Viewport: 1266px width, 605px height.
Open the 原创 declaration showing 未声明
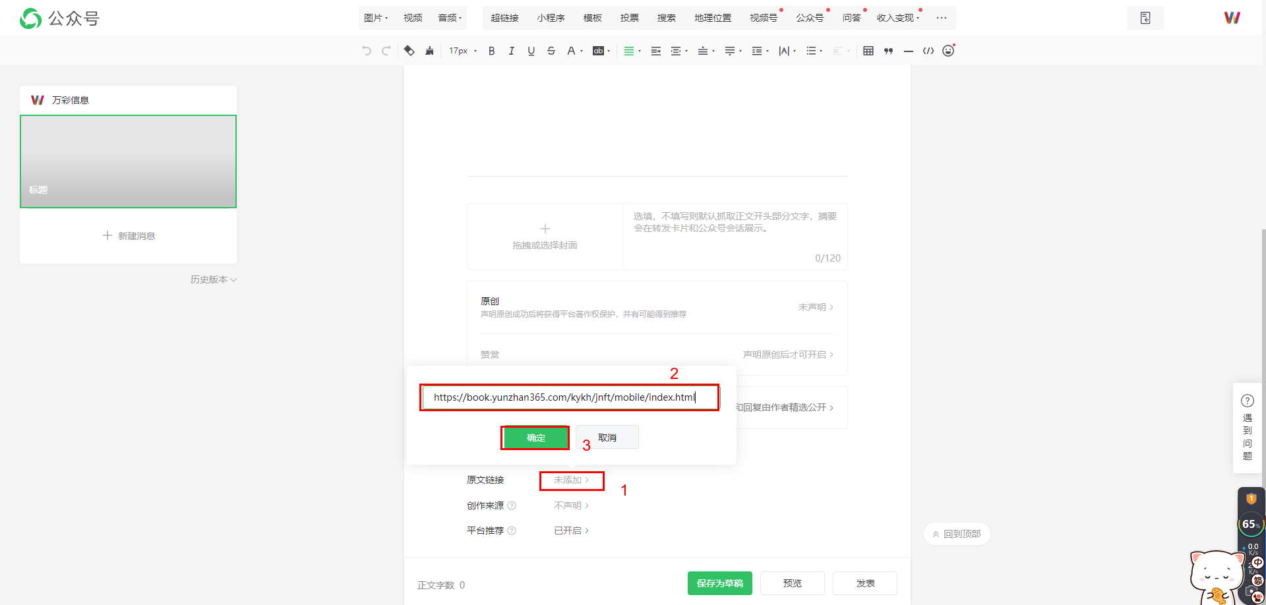[816, 307]
